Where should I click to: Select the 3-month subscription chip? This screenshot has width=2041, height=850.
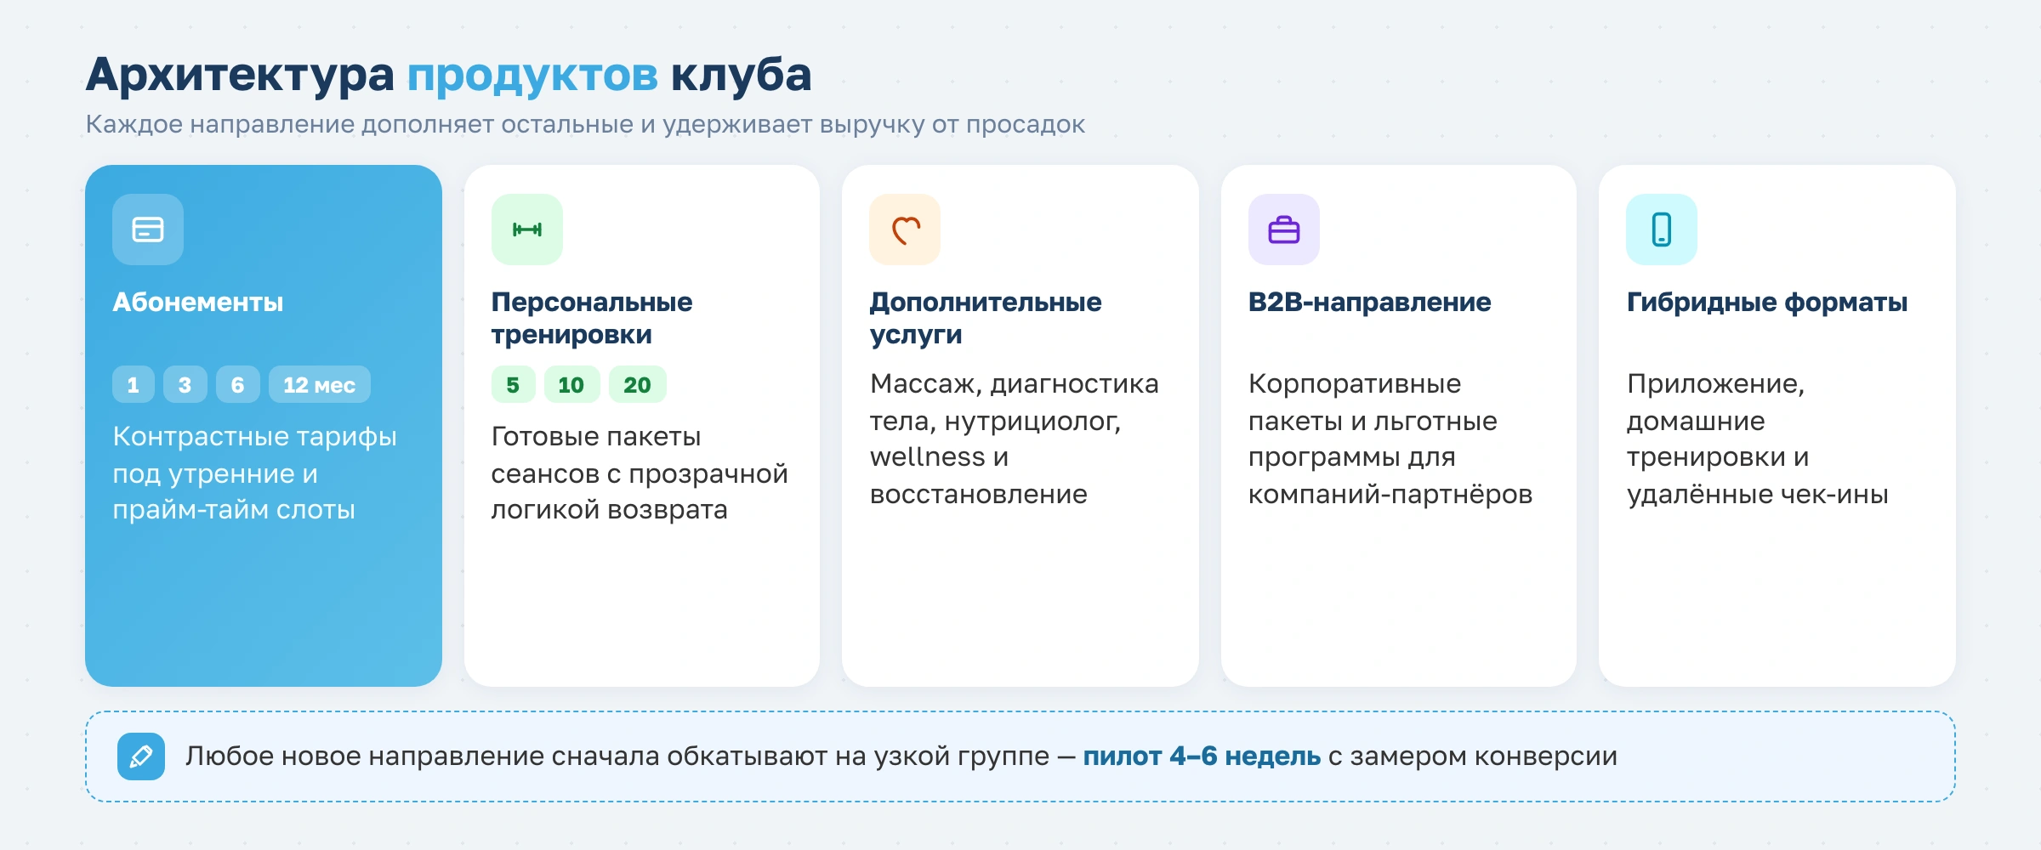(x=185, y=384)
